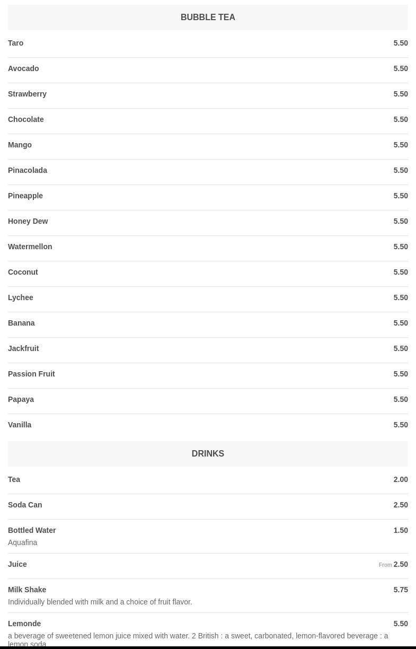Pick Jackfruit bubble tea
The height and width of the screenshot is (649, 416).
208,349
